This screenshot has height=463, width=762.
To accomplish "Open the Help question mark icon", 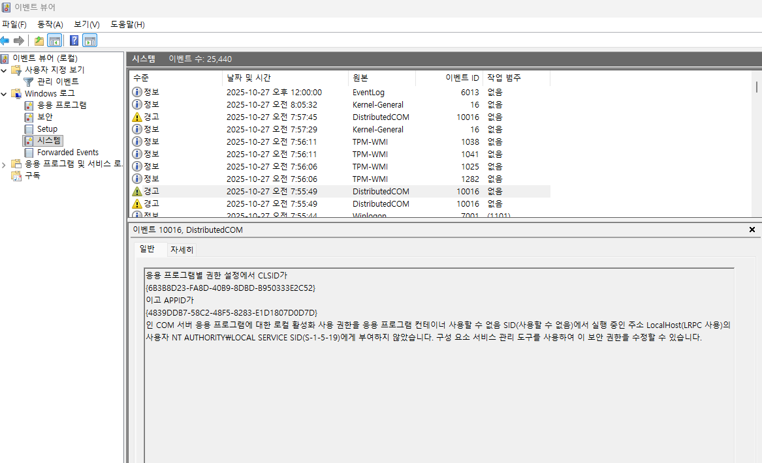I will [x=74, y=41].
